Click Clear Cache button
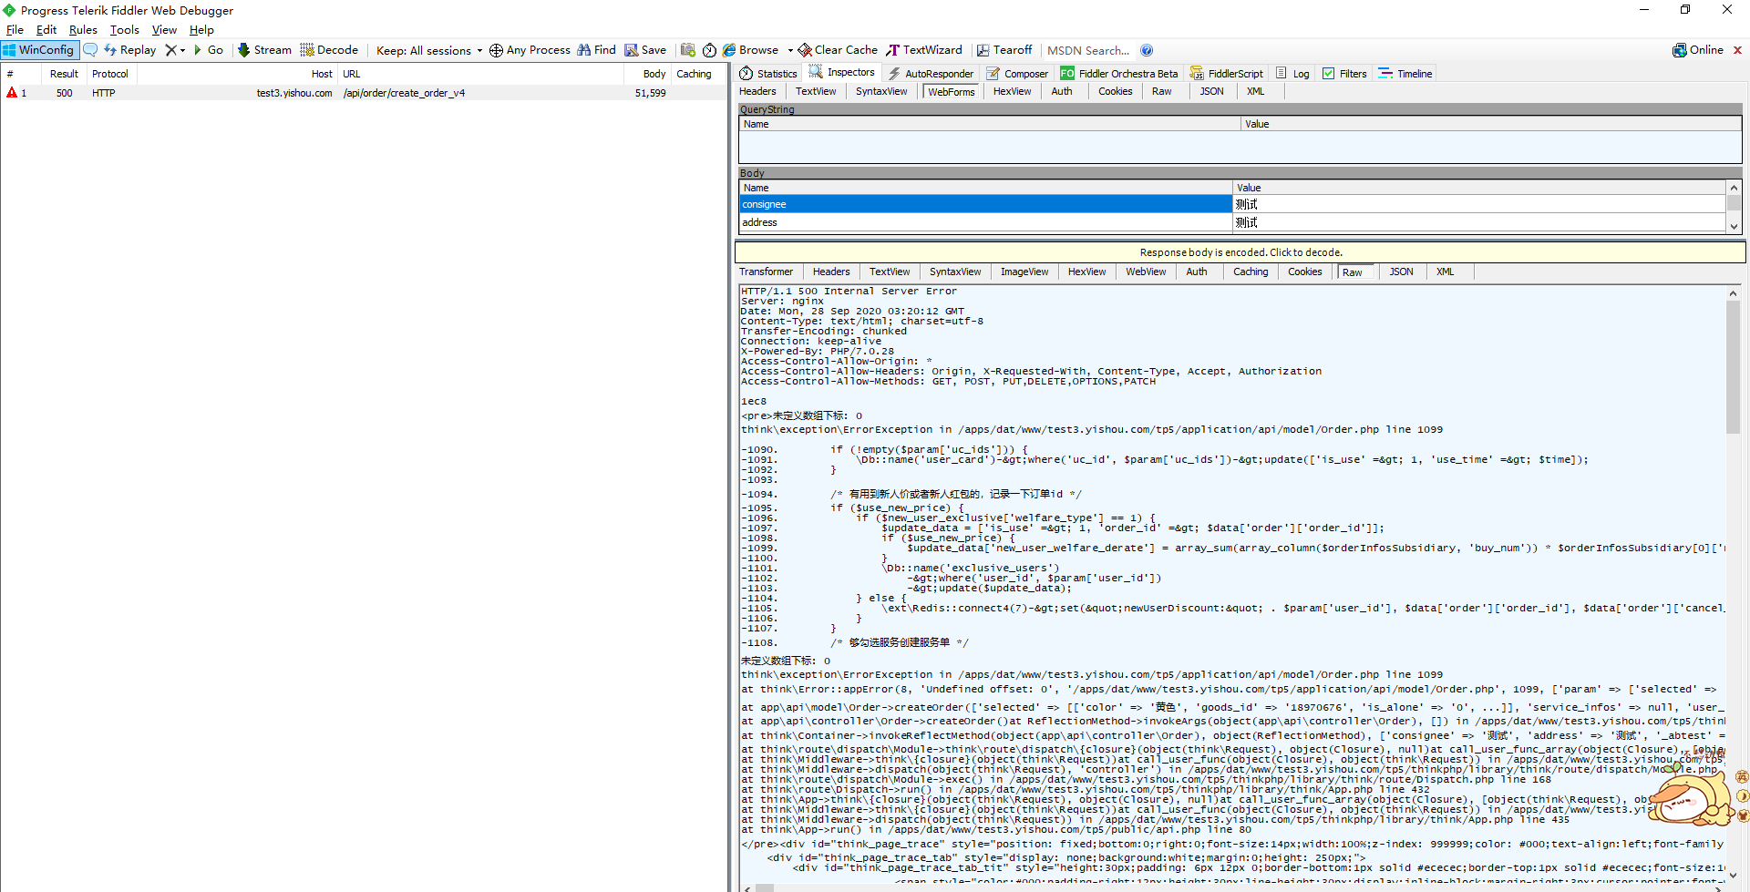This screenshot has width=1750, height=892. (838, 50)
